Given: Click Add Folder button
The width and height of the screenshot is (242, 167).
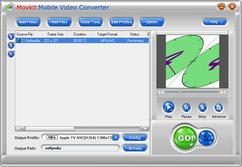Looking at the screenshot, I should pyautogui.click(x=29, y=22).
